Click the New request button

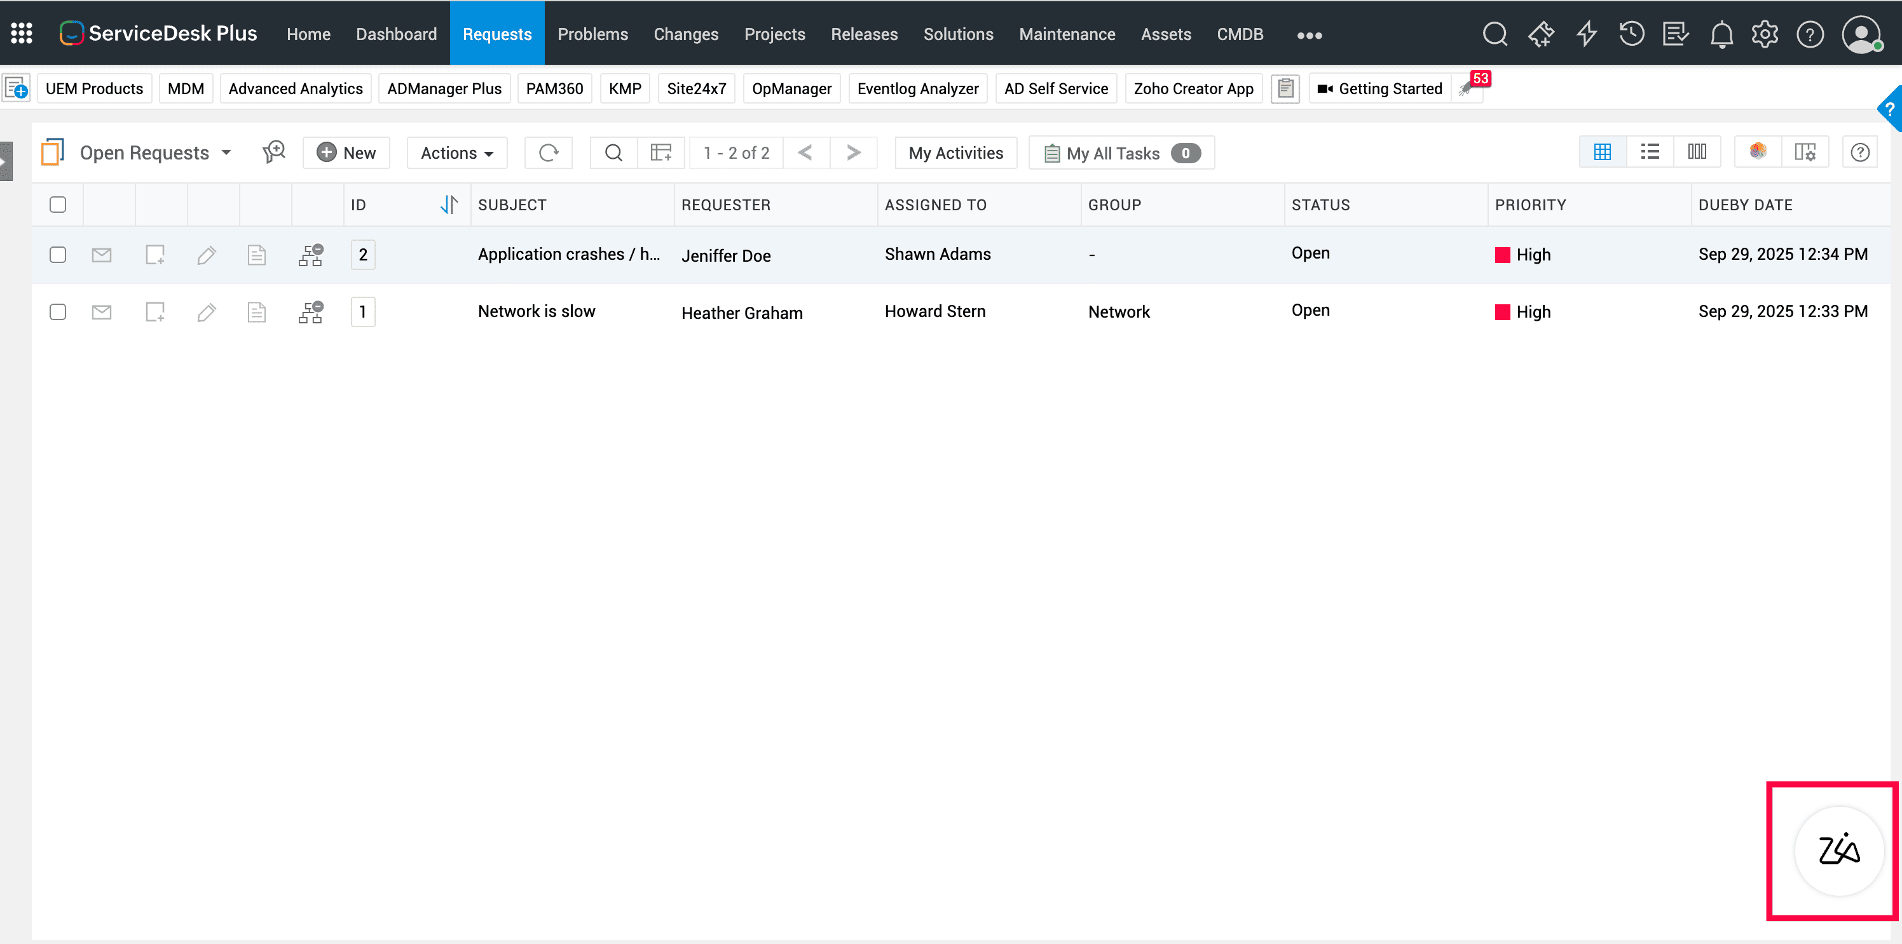[x=346, y=153]
